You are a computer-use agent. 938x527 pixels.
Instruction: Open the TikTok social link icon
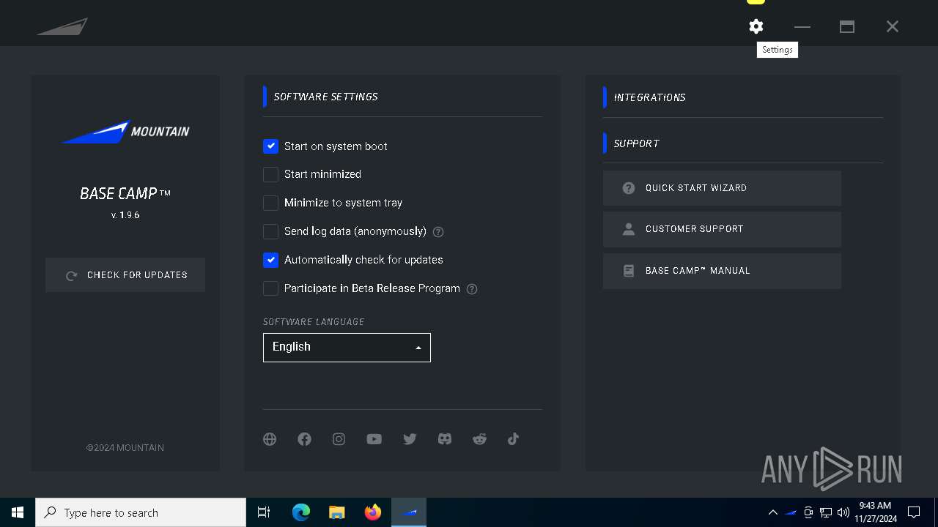pyautogui.click(x=513, y=439)
